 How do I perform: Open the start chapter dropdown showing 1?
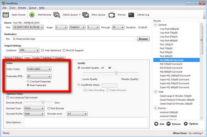(x=93, y=27)
